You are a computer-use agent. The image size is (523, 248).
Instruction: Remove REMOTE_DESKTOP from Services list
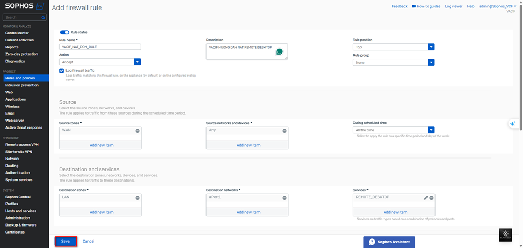pos(431,198)
